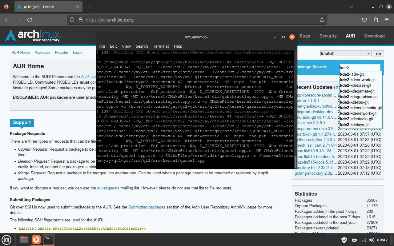Open the Bugs navigation link
Viewport: 394px width, 246px height.
click(x=305, y=36)
